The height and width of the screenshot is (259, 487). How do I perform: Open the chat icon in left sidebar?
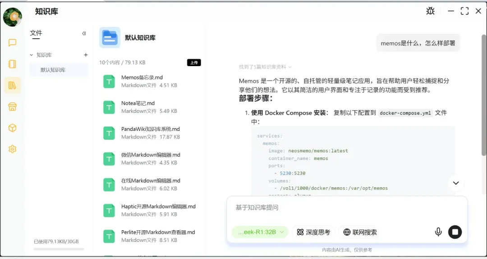point(13,43)
